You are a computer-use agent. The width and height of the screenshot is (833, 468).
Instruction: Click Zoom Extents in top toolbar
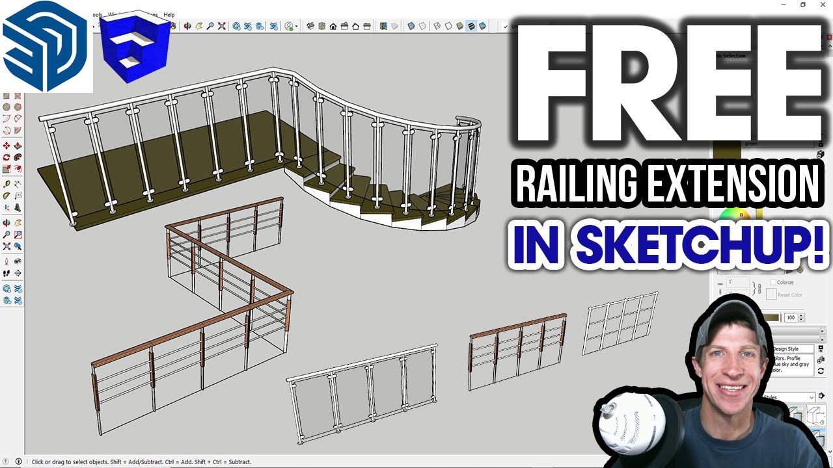point(222,26)
